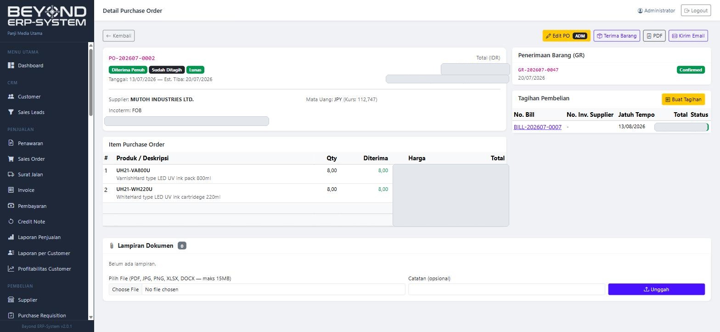The width and height of the screenshot is (720, 332).
Task: Navigate to Penawaran menu entry
Action: click(44, 143)
